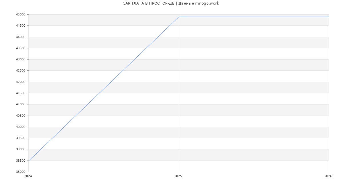Image resolution: width=343 pixels, height=186 pixels.
Task: Click the 45000 y-axis label
Action: pos(21,15)
